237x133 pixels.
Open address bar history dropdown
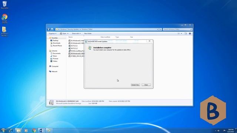click(158, 29)
